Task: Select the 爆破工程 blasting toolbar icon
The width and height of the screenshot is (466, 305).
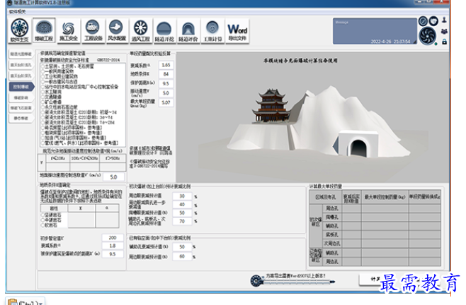Action: 44,30
